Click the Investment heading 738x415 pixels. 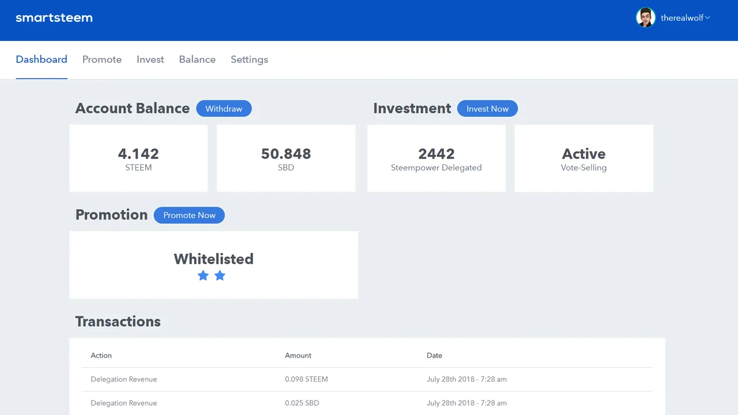(x=412, y=108)
